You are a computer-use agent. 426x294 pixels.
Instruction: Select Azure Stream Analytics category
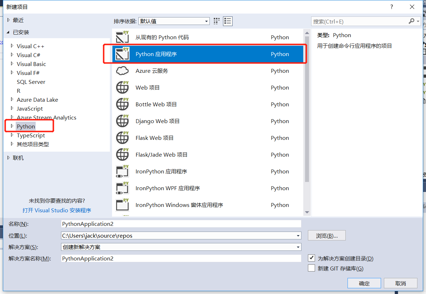tap(46, 117)
